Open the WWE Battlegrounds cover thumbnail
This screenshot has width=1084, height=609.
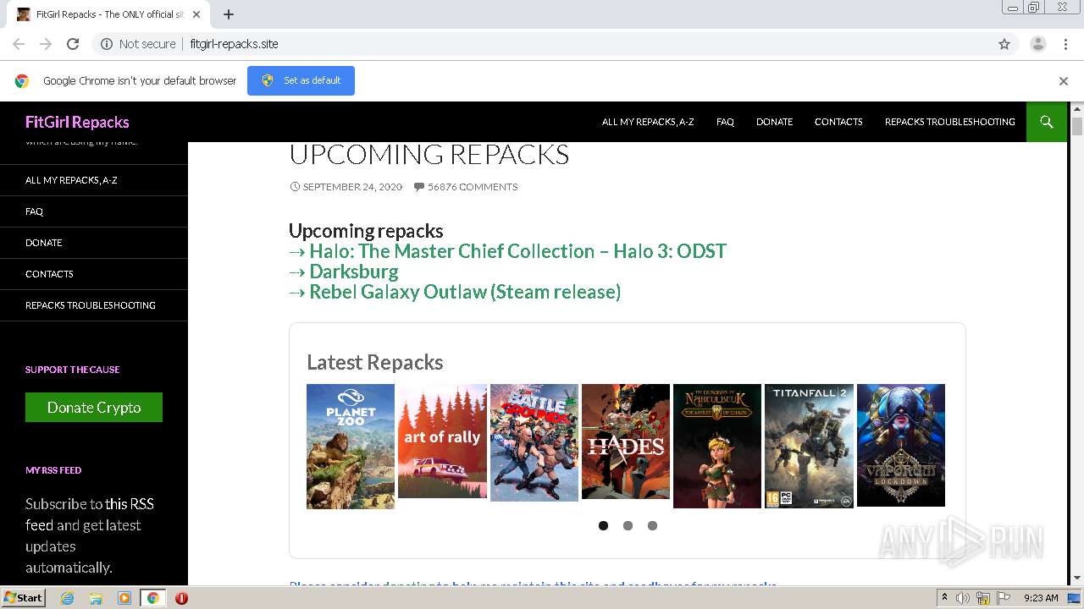534,442
